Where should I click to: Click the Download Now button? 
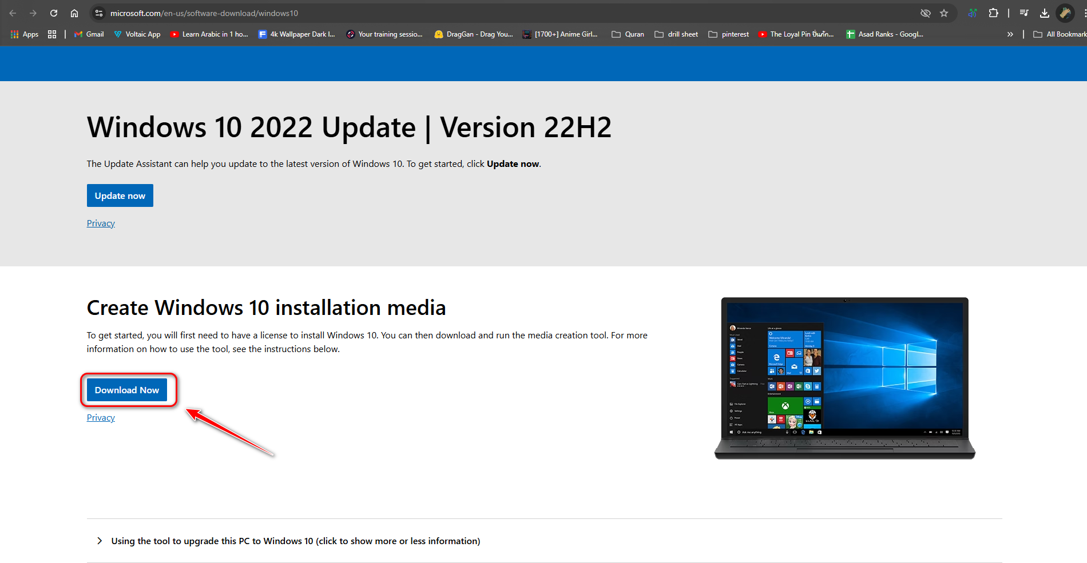[127, 390]
